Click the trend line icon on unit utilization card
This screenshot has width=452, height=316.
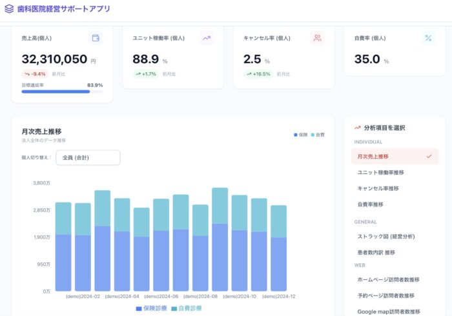click(207, 38)
